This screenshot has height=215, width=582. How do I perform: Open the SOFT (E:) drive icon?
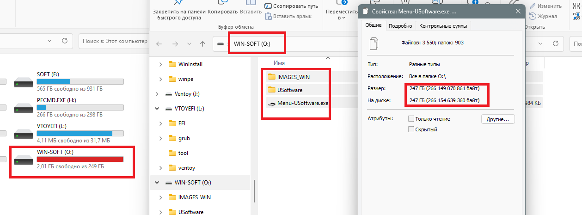pos(23,82)
